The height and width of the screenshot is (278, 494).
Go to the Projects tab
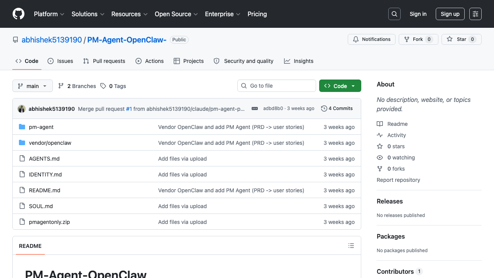(x=189, y=61)
